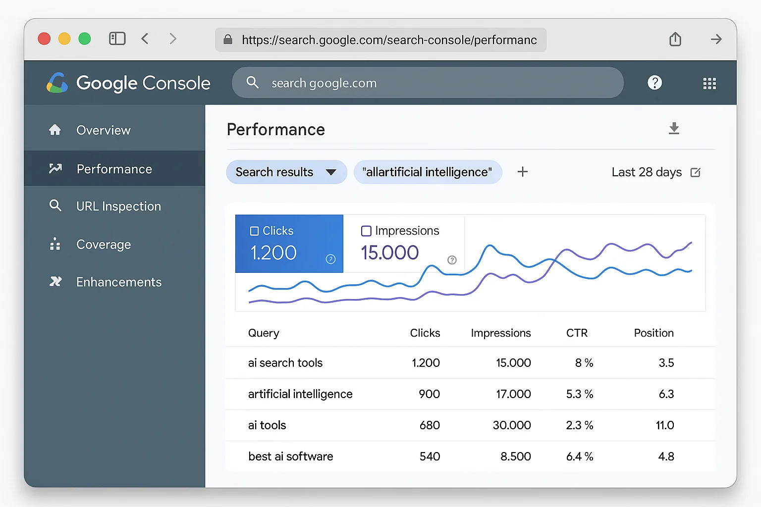The width and height of the screenshot is (761, 507).
Task: Open the Overview section in sidebar
Action: coord(103,130)
